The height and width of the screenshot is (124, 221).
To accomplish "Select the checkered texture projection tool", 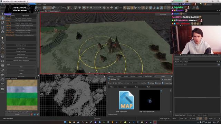I will tap(2, 66).
